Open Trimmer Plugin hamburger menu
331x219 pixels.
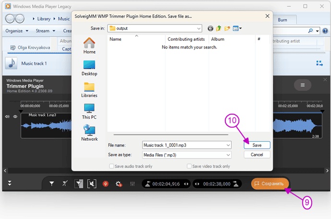303,85
